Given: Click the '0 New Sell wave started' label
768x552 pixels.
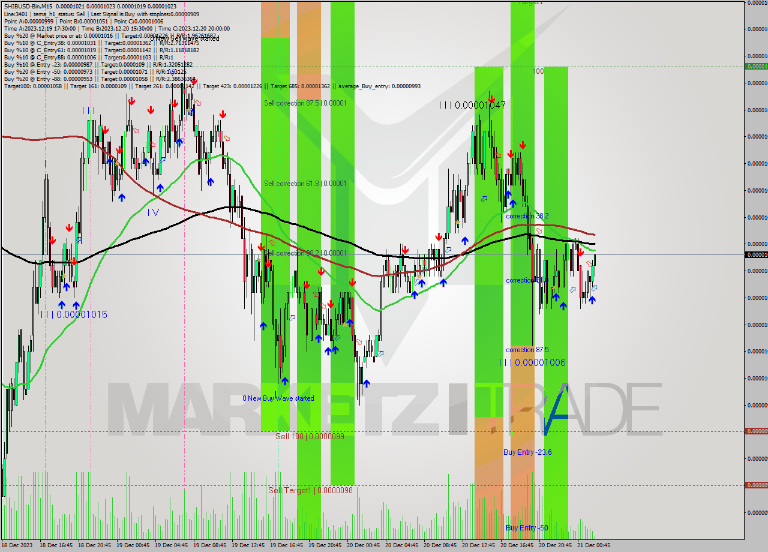Looking at the screenshot, I should pos(185,38).
